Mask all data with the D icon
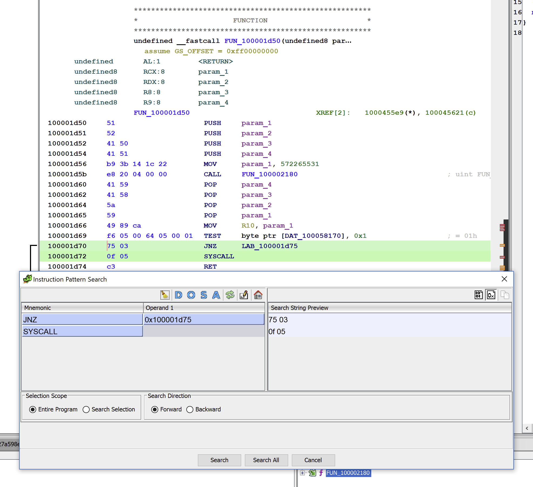Viewport: 533px width, 487px height. coord(178,295)
